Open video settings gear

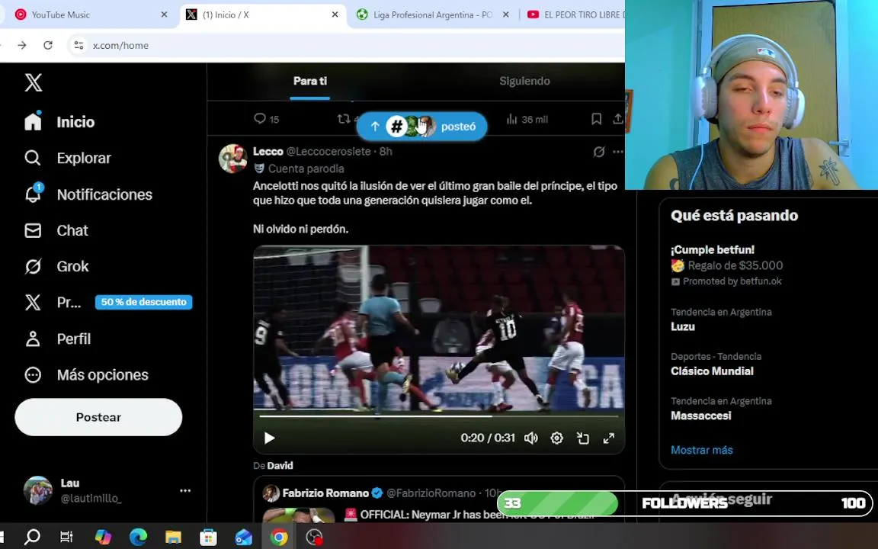pyautogui.click(x=556, y=438)
